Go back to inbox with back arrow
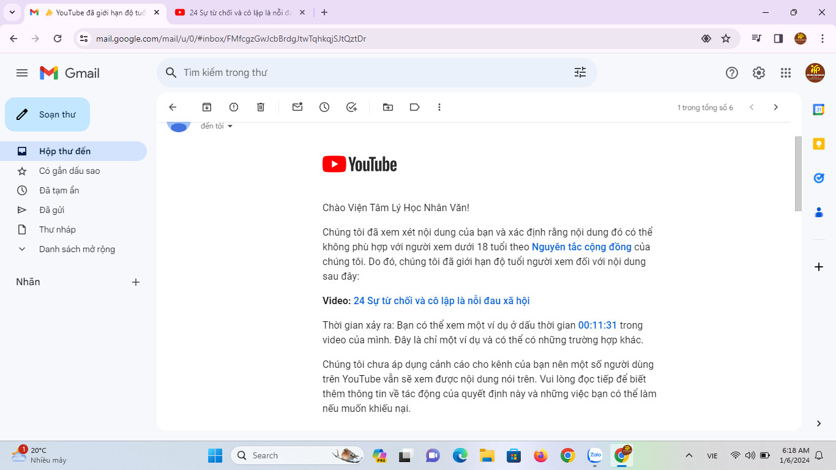 [x=173, y=107]
